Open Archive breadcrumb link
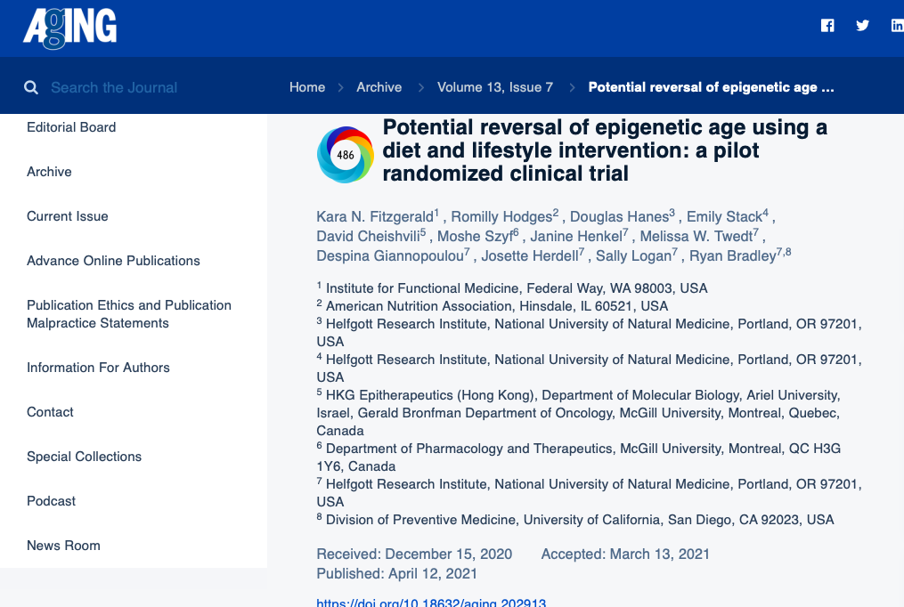The height and width of the screenshot is (607, 904). click(379, 87)
